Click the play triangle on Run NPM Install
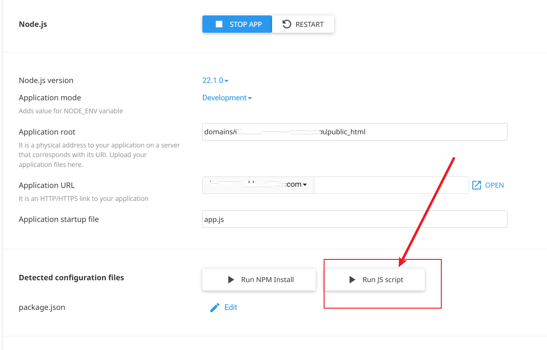This screenshot has width=547, height=350. (x=231, y=280)
